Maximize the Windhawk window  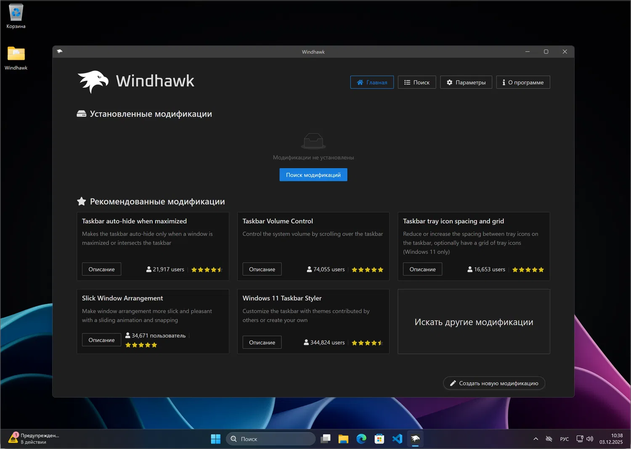546,52
